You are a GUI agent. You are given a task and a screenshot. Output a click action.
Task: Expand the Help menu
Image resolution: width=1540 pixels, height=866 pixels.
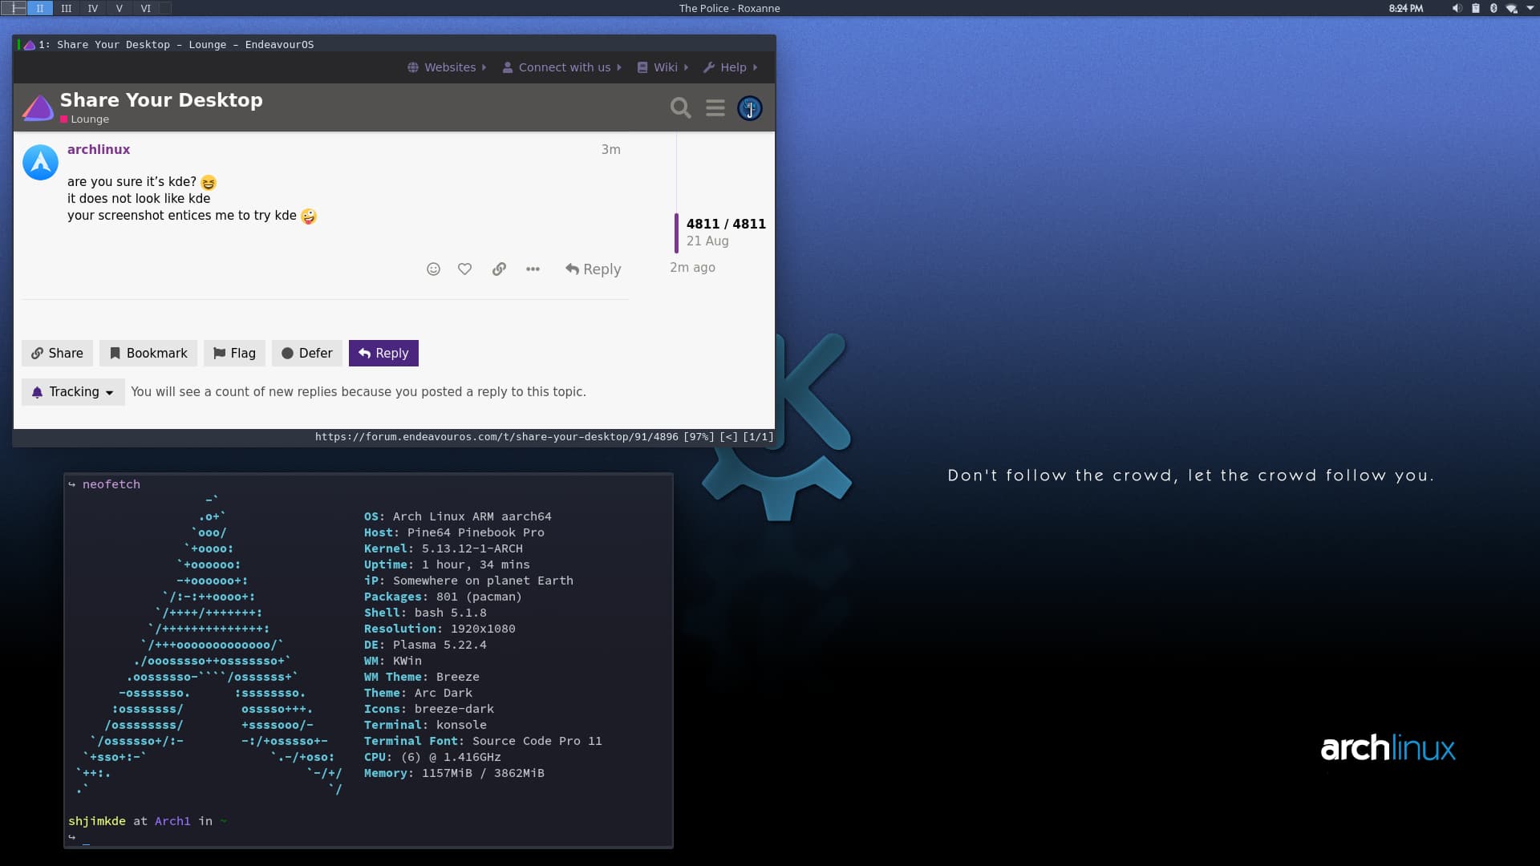coord(730,67)
